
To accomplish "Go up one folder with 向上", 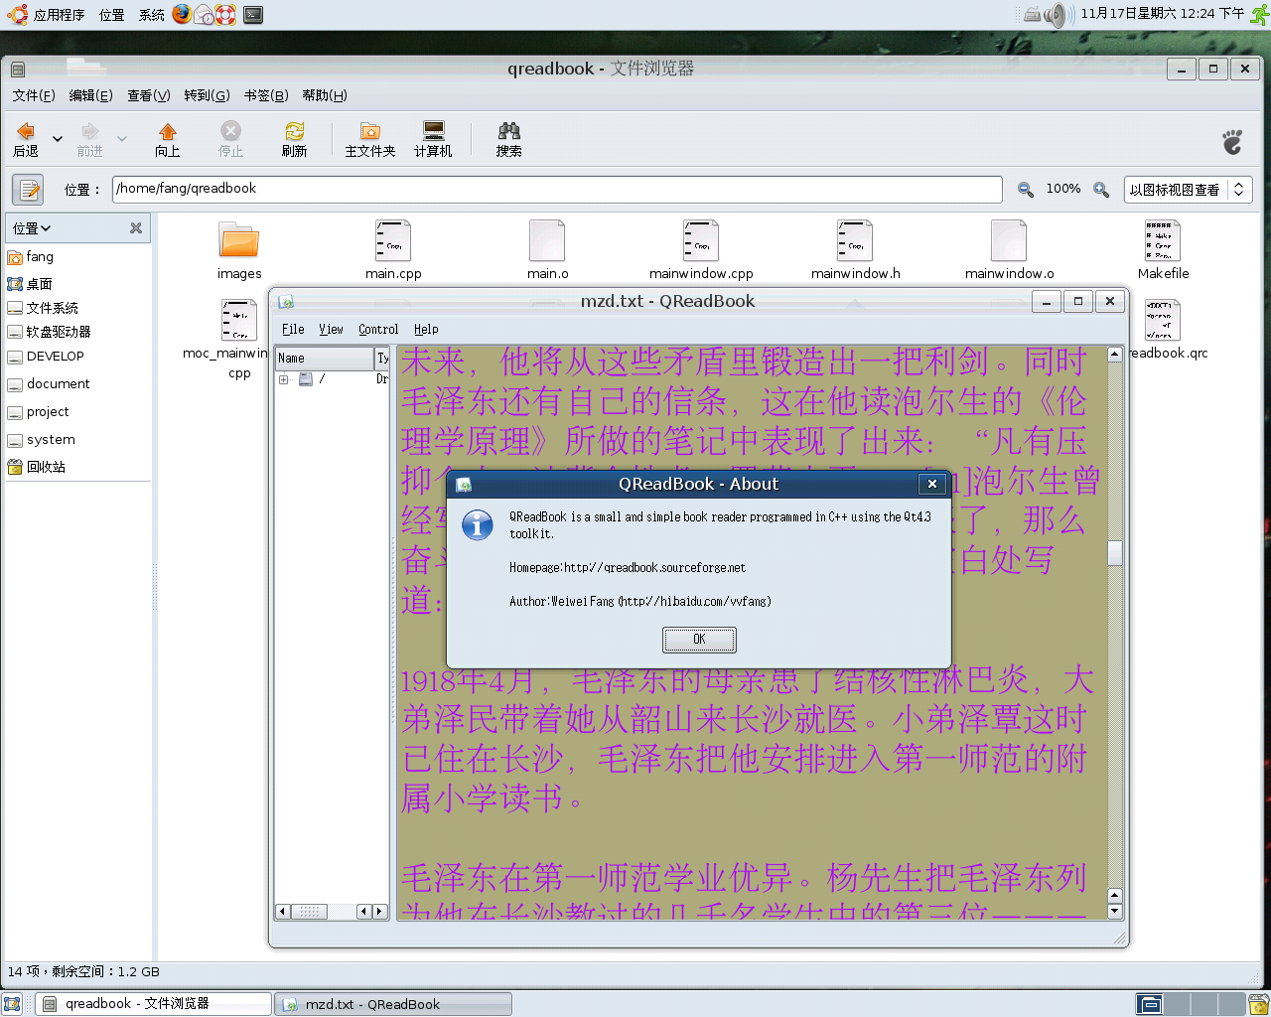I will coord(168,139).
